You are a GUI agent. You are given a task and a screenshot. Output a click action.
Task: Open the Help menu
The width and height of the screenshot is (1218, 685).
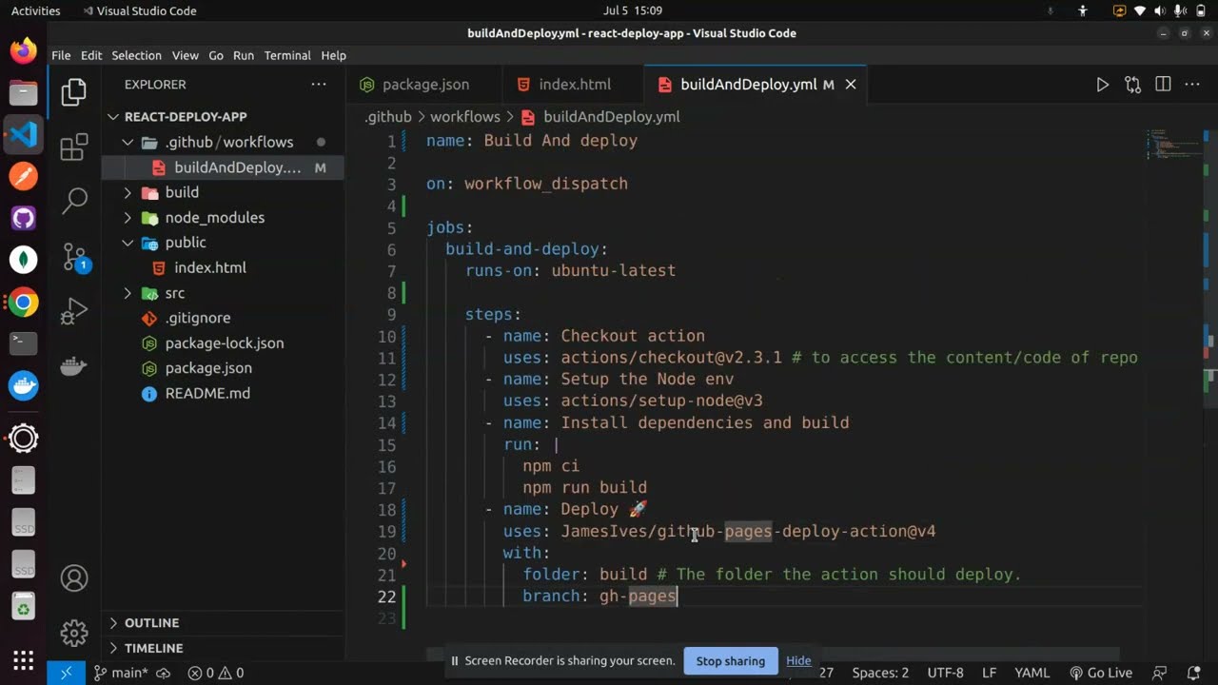point(333,55)
